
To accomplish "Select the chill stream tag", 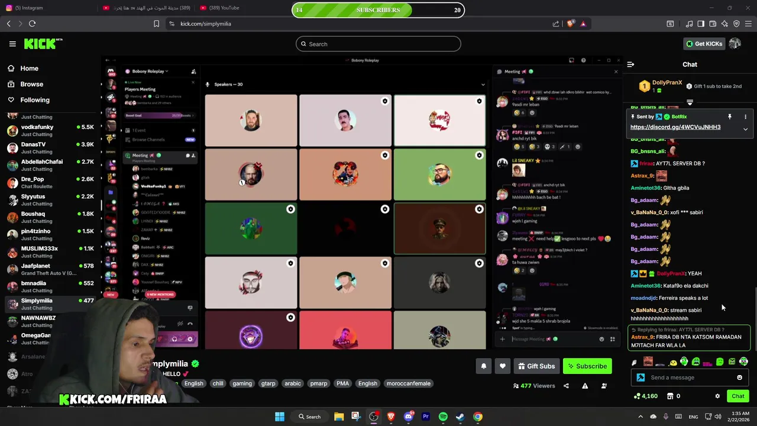I will [x=218, y=383].
